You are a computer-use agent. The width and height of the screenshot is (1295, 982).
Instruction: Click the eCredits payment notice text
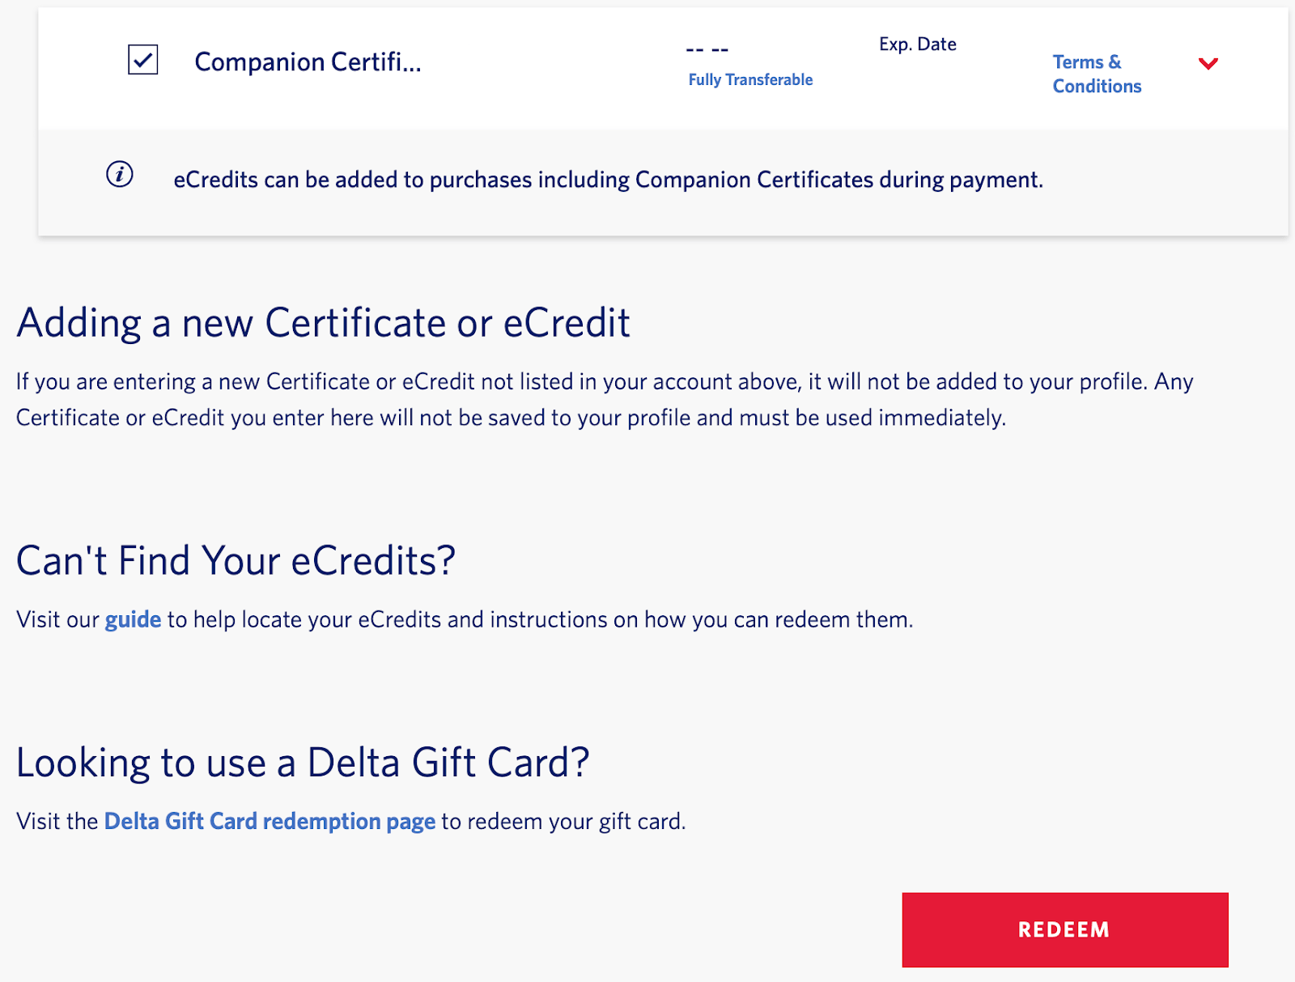(x=608, y=180)
